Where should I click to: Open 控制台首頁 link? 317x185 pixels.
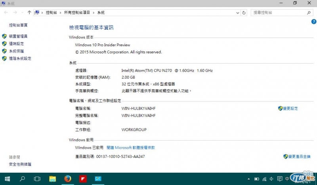(18, 25)
